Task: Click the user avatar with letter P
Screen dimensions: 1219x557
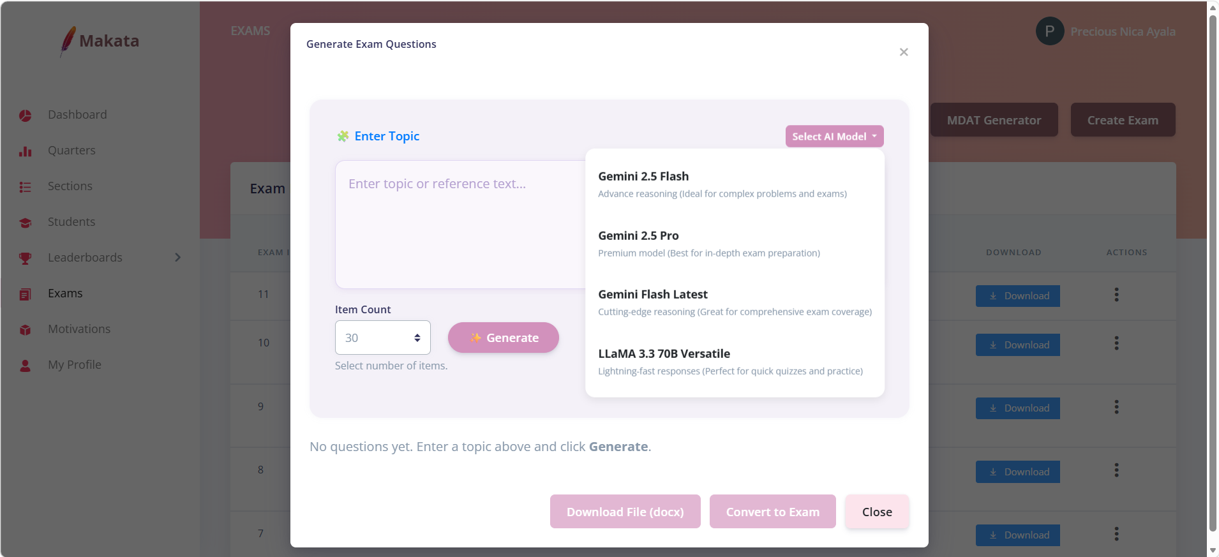Action: point(1050,31)
